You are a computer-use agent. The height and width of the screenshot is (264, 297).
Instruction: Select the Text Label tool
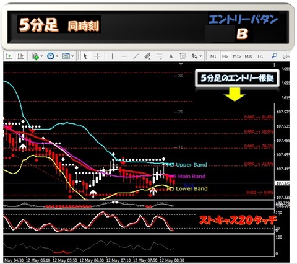(183, 56)
